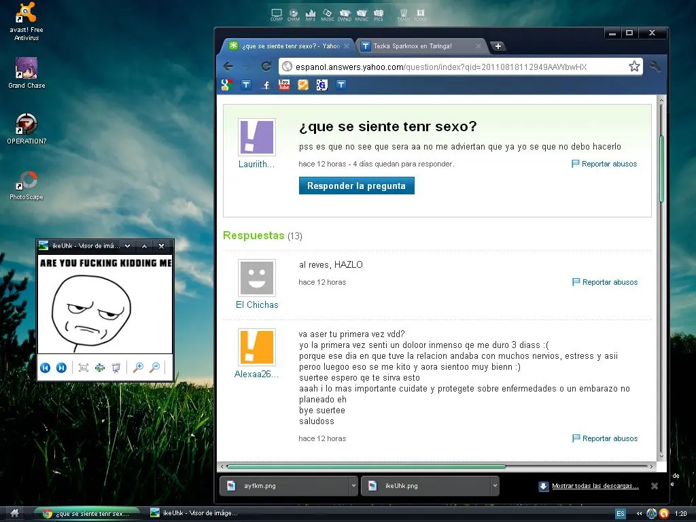
Task: Select the Chrome taskbar button
Action: pyautogui.click(x=87, y=514)
